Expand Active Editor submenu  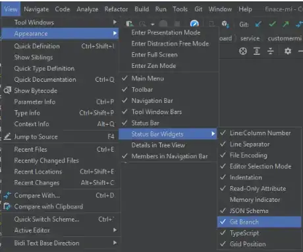(60, 230)
